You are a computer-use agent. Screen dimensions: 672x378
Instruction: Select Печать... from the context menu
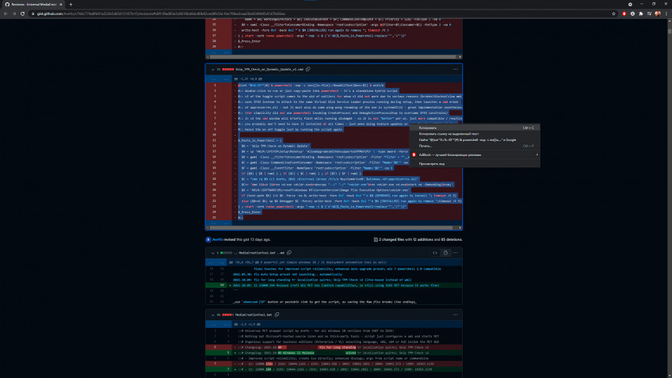(426, 146)
